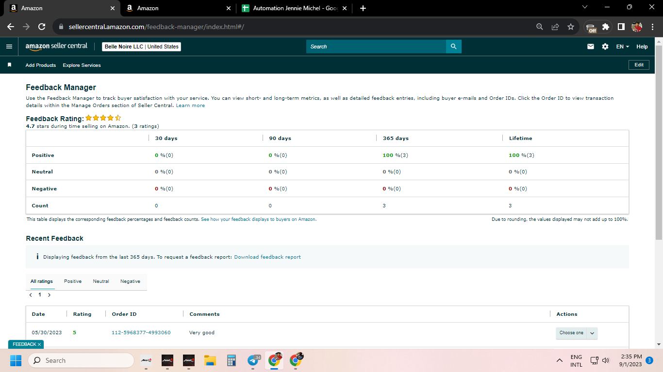View site information via the padlock icon
The height and width of the screenshot is (372, 663).
61,27
